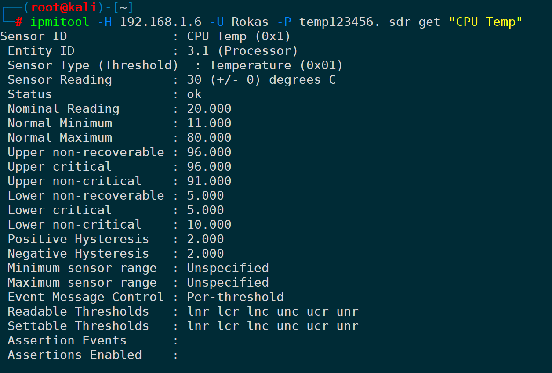The height and width of the screenshot is (373, 552).
Task: Click the ipmitool command text
Action: coord(60,22)
